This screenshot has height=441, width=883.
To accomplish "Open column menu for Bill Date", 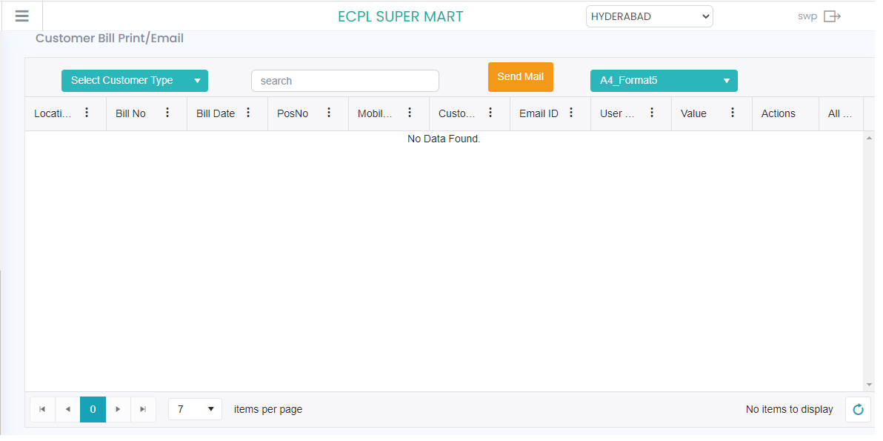I will 248,113.
